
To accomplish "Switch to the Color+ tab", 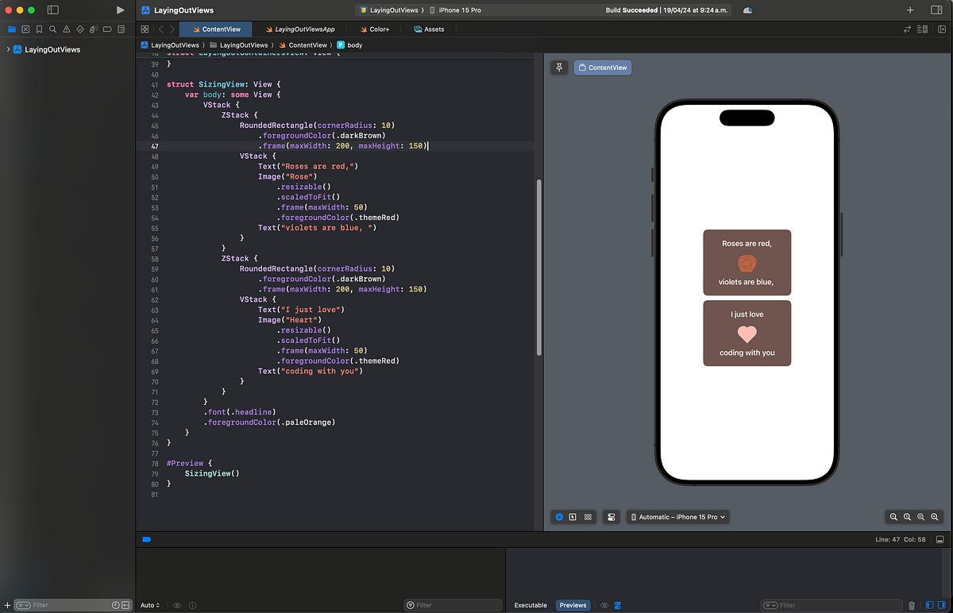I will 374,29.
